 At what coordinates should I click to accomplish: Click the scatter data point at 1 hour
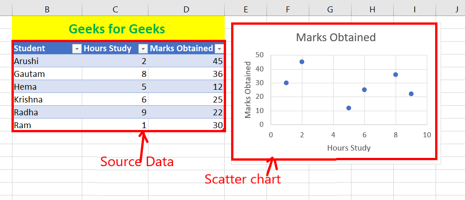tap(286, 83)
